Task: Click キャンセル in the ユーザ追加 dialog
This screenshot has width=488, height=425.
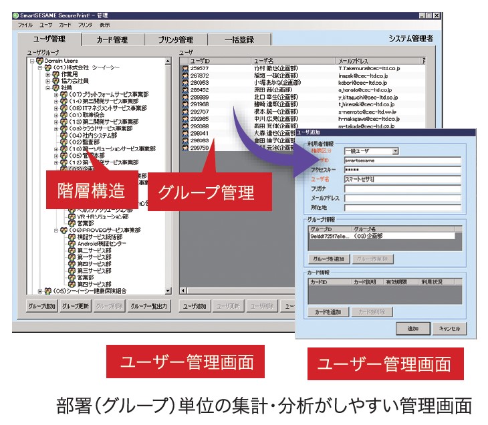Action: coord(449,329)
